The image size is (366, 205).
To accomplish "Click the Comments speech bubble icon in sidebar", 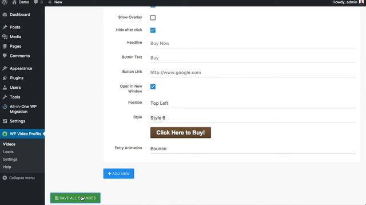I will (x=5, y=56).
